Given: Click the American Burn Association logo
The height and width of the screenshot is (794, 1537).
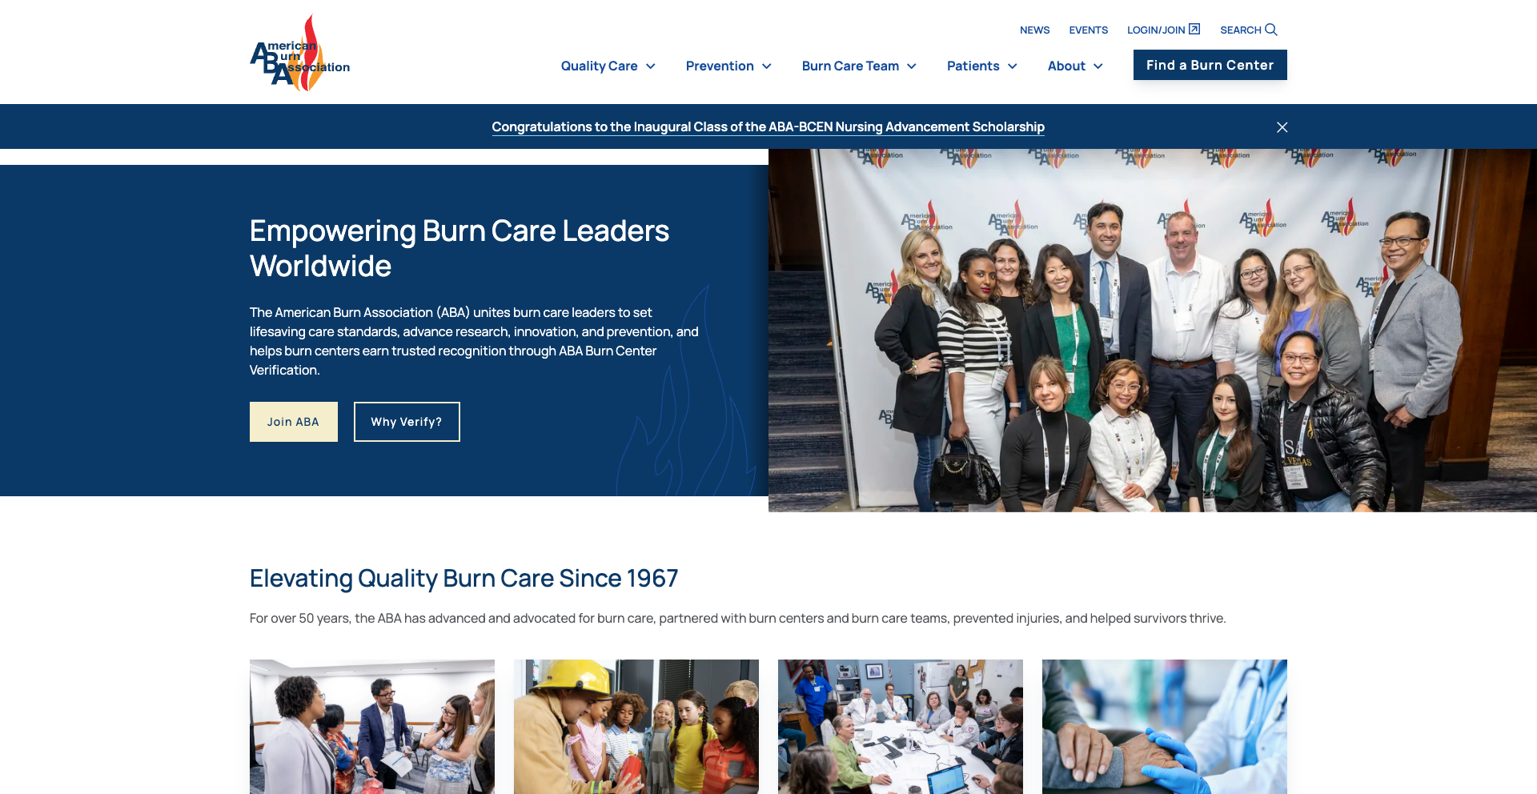Looking at the screenshot, I should (300, 53).
